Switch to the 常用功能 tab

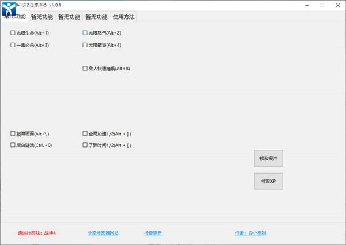(x=15, y=17)
